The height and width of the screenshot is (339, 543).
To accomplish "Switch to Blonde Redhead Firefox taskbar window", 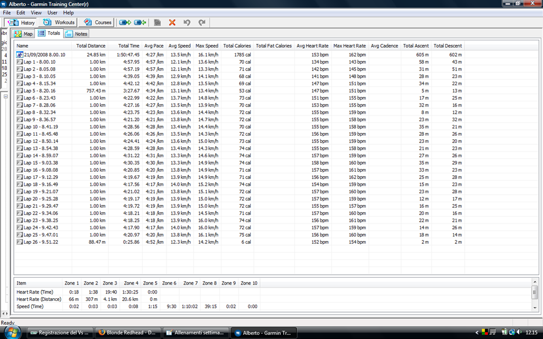I will pos(128,333).
